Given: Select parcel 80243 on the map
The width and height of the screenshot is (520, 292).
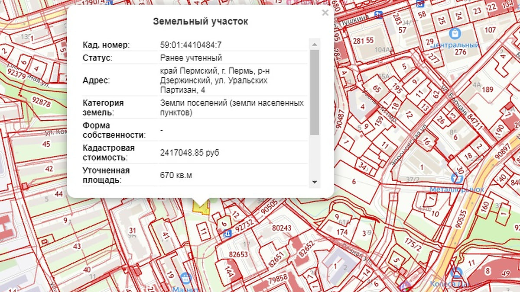Looking at the screenshot, I should click(282, 228).
